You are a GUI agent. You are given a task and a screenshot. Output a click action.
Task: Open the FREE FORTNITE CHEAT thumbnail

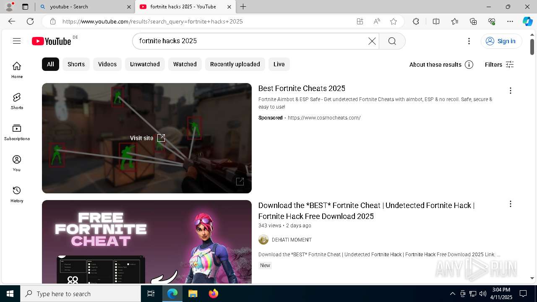(147, 242)
